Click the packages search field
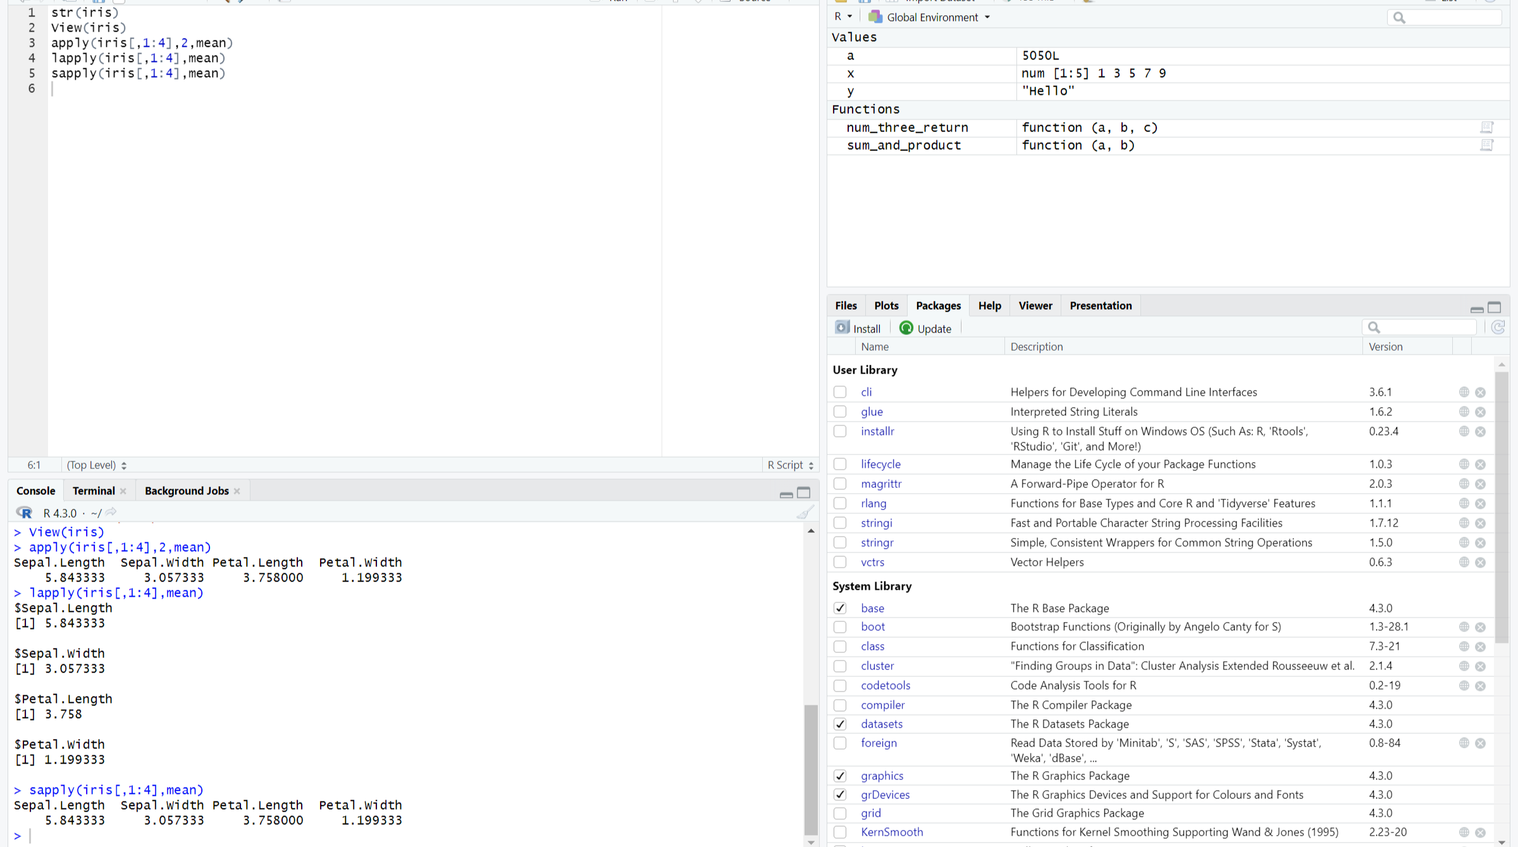Viewport: 1518px width, 847px height. tap(1423, 327)
